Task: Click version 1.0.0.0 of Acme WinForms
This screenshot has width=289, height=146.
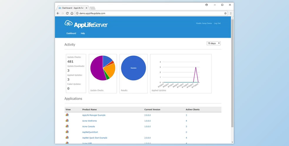Action: tap(148, 121)
